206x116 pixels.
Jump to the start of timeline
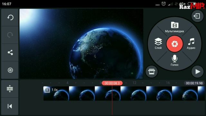coord(10,106)
